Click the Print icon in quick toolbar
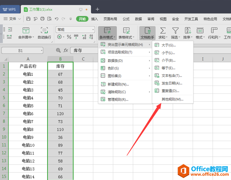The height and width of the screenshot is (180, 231). (42, 19)
